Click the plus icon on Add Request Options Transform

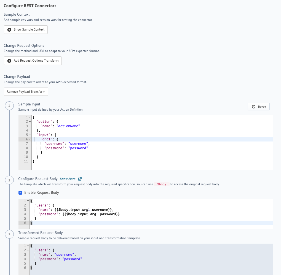(9, 61)
